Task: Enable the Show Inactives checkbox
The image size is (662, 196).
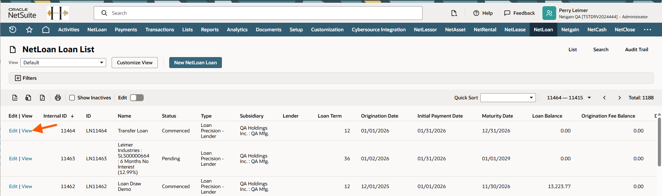Action: click(x=72, y=98)
